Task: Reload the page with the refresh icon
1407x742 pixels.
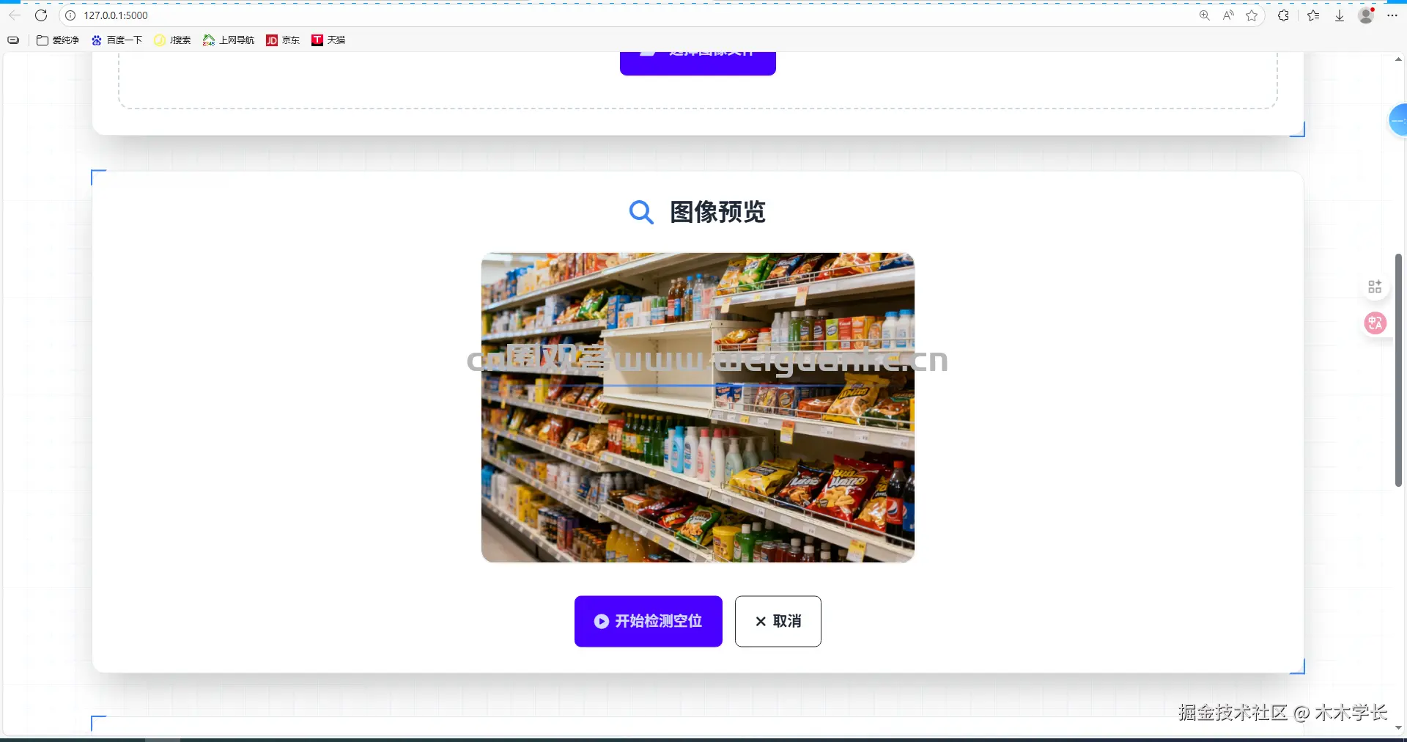Action: (41, 15)
